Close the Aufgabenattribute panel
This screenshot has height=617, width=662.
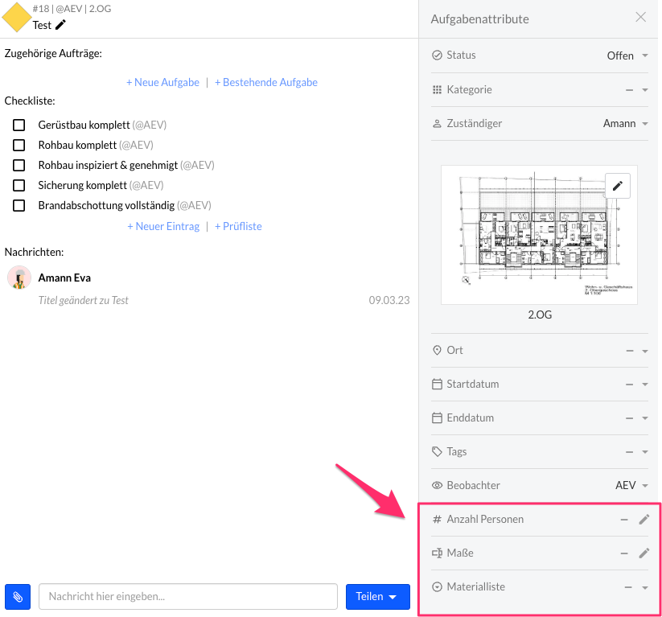(640, 18)
